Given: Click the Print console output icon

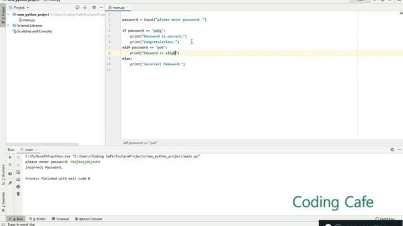Looking at the screenshot, I should coord(18,186).
